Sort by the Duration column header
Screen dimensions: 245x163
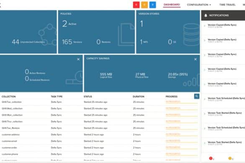click(x=139, y=97)
